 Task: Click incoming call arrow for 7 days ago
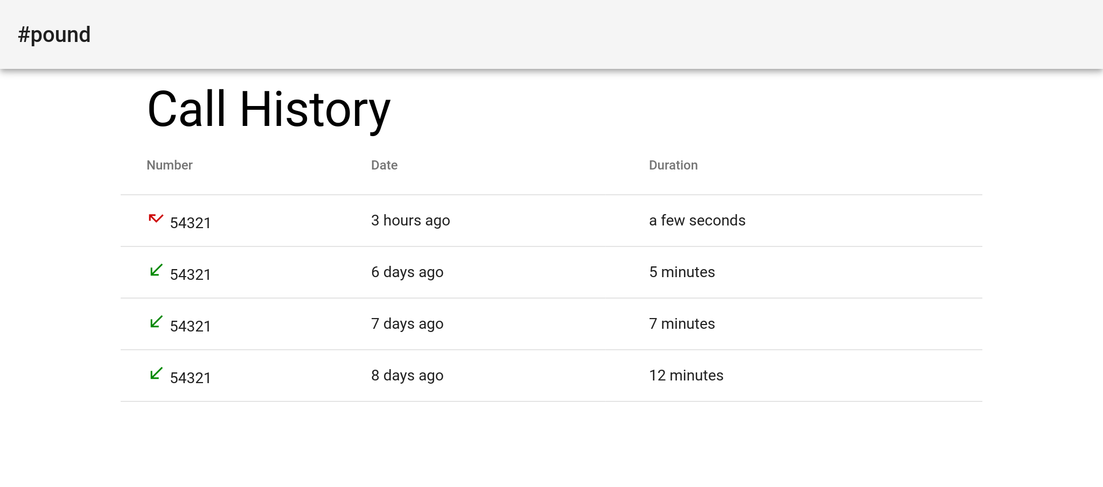(156, 322)
